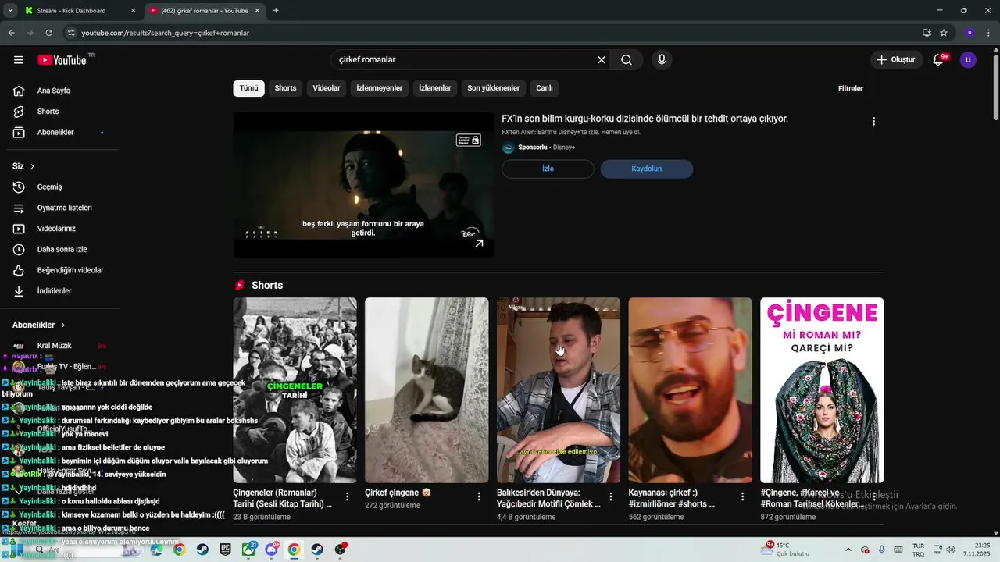Open the Xbox app from the taskbar
This screenshot has width=1000, height=562.
(x=248, y=550)
